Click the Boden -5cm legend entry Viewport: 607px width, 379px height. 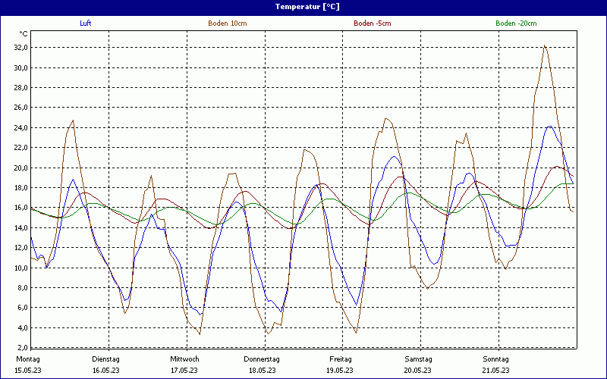coord(372,23)
